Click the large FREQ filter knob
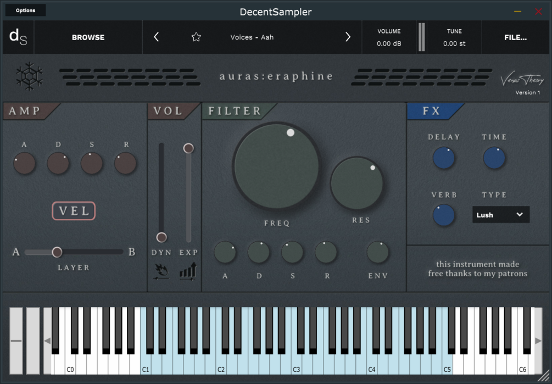Image resolution: width=552 pixels, height=384 pixels. click(x=276, y=166)
